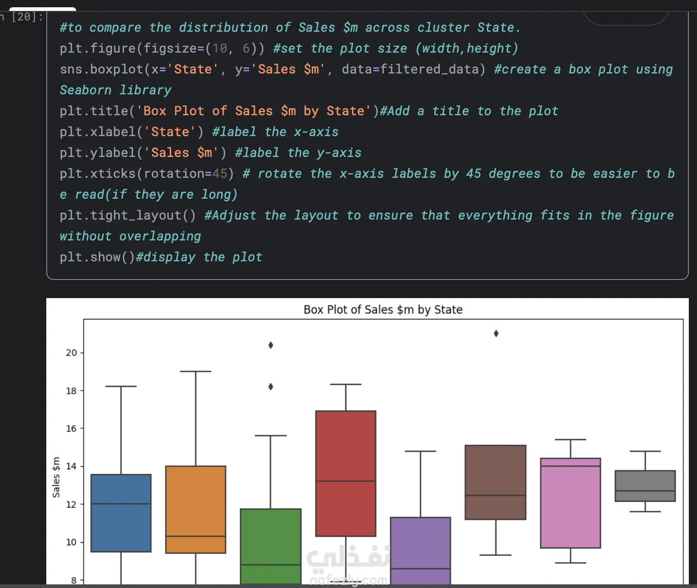Click the nafezly.com watermark on the plot
Viewport: 697px width, 588px height.
[348, 580]
